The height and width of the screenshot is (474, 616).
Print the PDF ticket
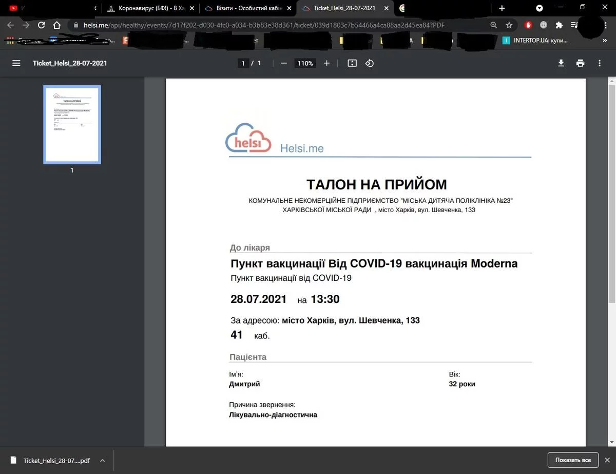tap(580, 63)
